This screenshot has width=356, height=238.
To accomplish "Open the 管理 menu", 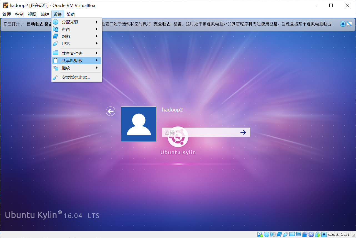I will point(7,14).
